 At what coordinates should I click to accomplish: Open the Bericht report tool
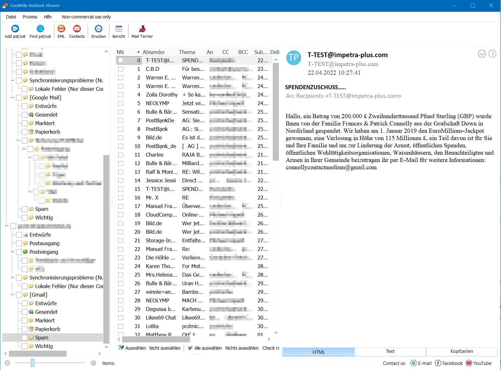point(119,29)
